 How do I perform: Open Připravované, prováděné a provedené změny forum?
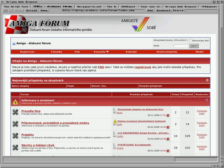(55, 123)
